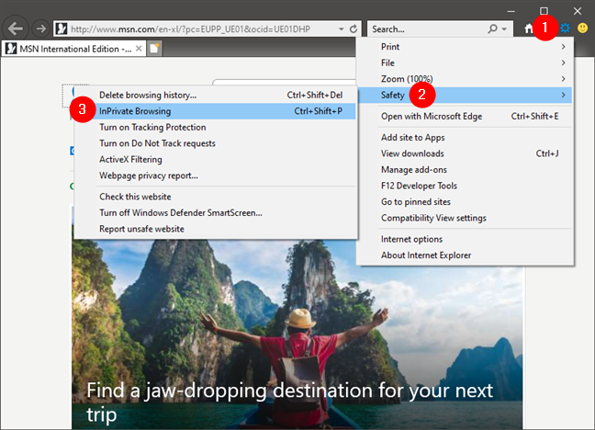The image size is (595, 430).
Task: Click the Zoom row chevron arrow
Action: (564, 79)
